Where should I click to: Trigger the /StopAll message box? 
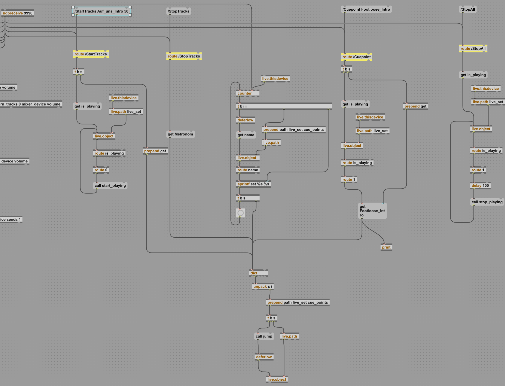468,10
